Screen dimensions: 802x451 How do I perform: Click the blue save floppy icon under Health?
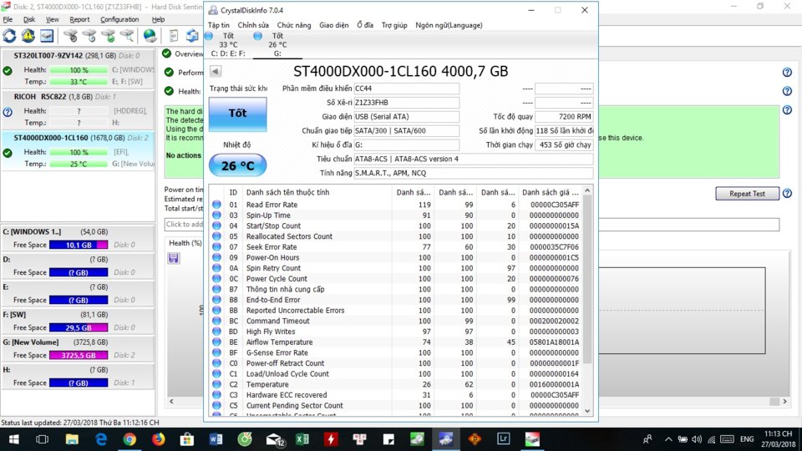(x=174, y=258)
